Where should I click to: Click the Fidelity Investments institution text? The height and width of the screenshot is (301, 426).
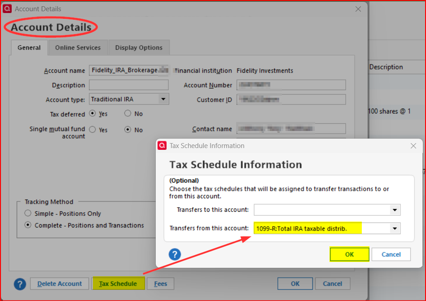pos(265,70)
